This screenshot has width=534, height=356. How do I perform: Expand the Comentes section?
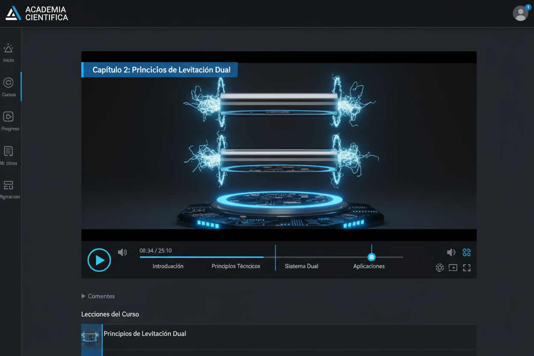[x=98, y=296]
